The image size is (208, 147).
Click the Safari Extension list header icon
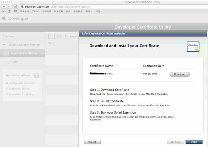[x=52, y=36]
